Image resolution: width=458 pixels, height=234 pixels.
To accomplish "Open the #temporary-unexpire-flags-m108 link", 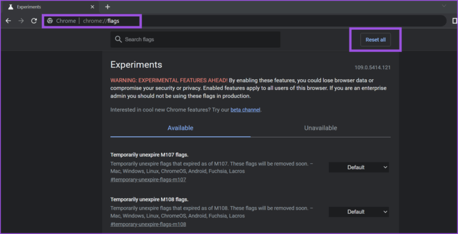I will tap(148, 224).
